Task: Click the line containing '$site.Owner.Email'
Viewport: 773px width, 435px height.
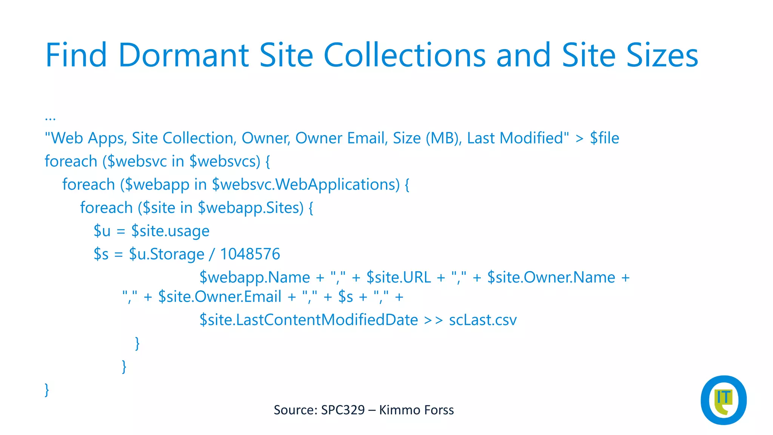Action: (263, 297)
